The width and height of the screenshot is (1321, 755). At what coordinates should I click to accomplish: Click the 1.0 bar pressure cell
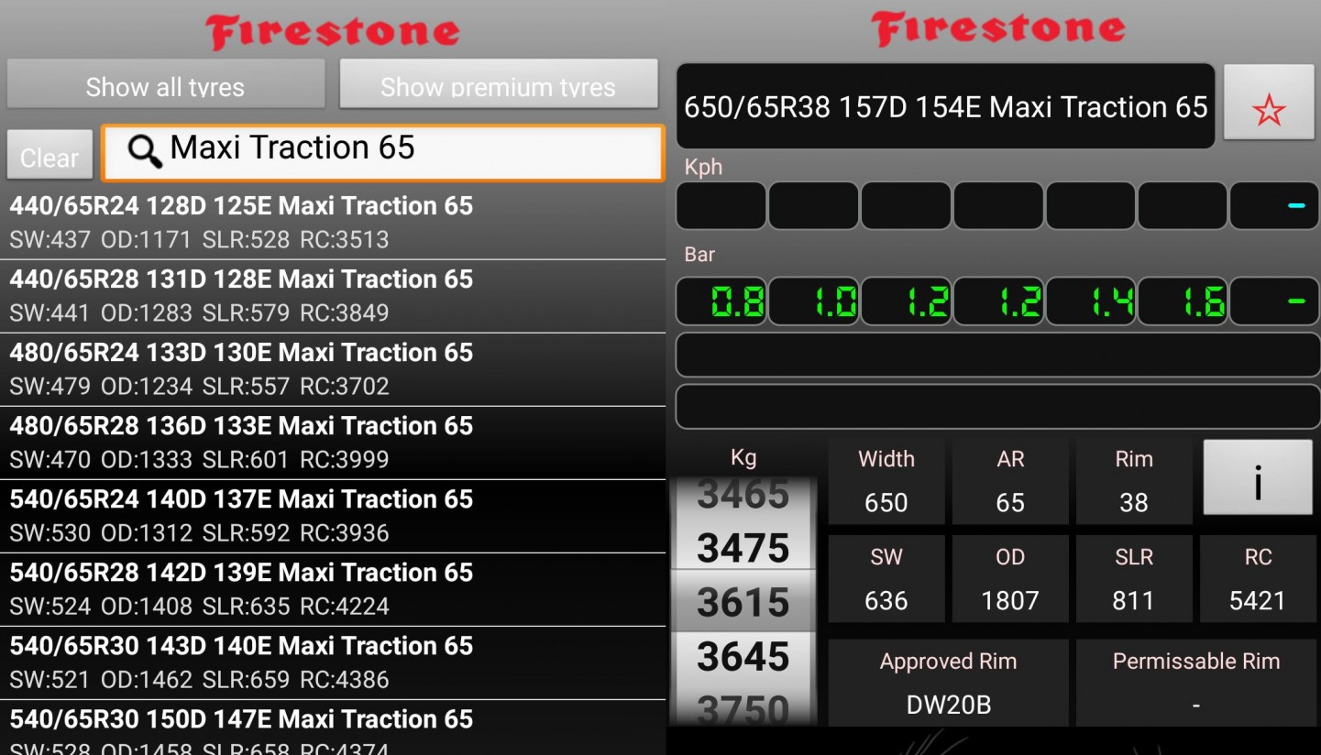tap(814, 301)
